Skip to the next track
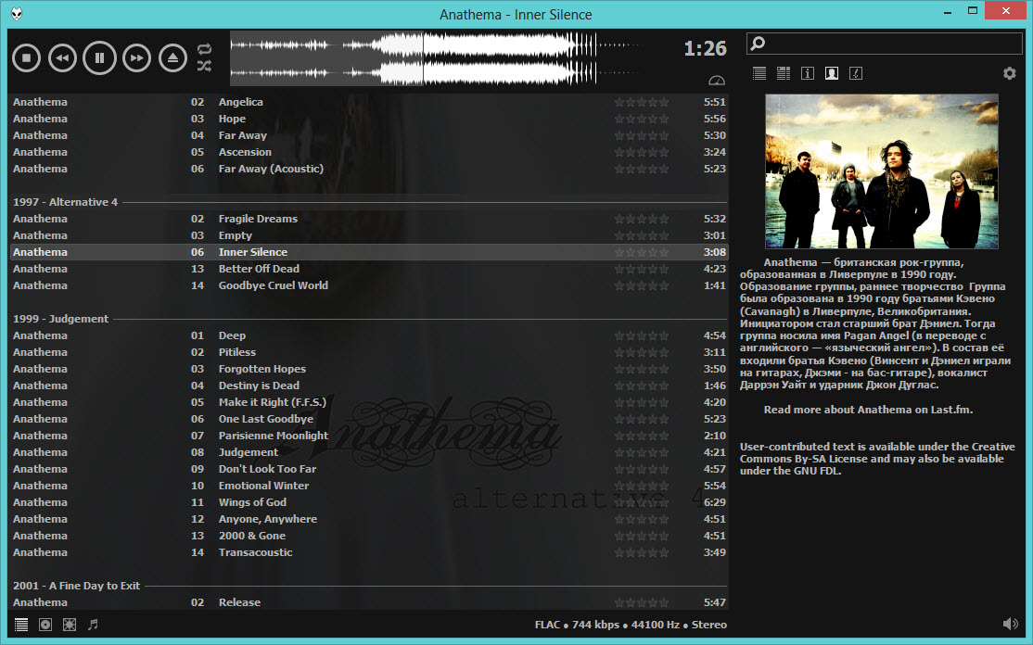This screenshot has height=645, width=1033. (x=136, y=58)
